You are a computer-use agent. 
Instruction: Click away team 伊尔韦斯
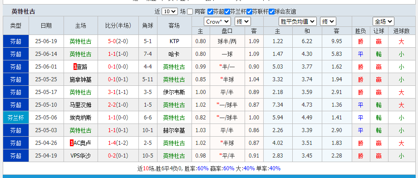point(174,92)
